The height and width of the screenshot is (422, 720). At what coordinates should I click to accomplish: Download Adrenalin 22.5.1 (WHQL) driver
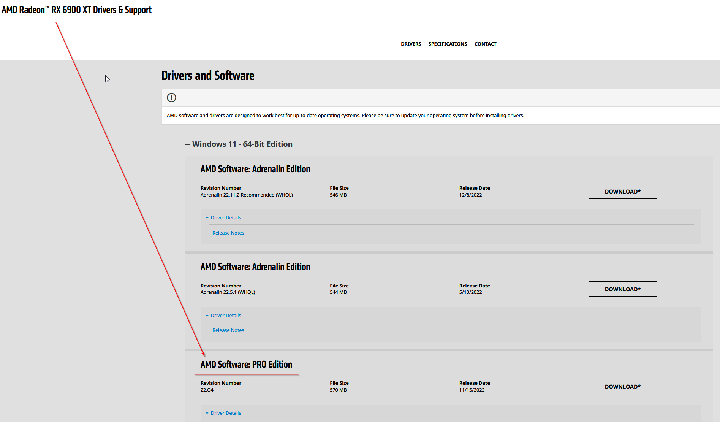622,289
